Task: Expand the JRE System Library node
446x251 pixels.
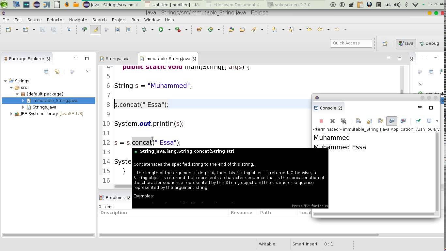Action: (x=11, y=113)
